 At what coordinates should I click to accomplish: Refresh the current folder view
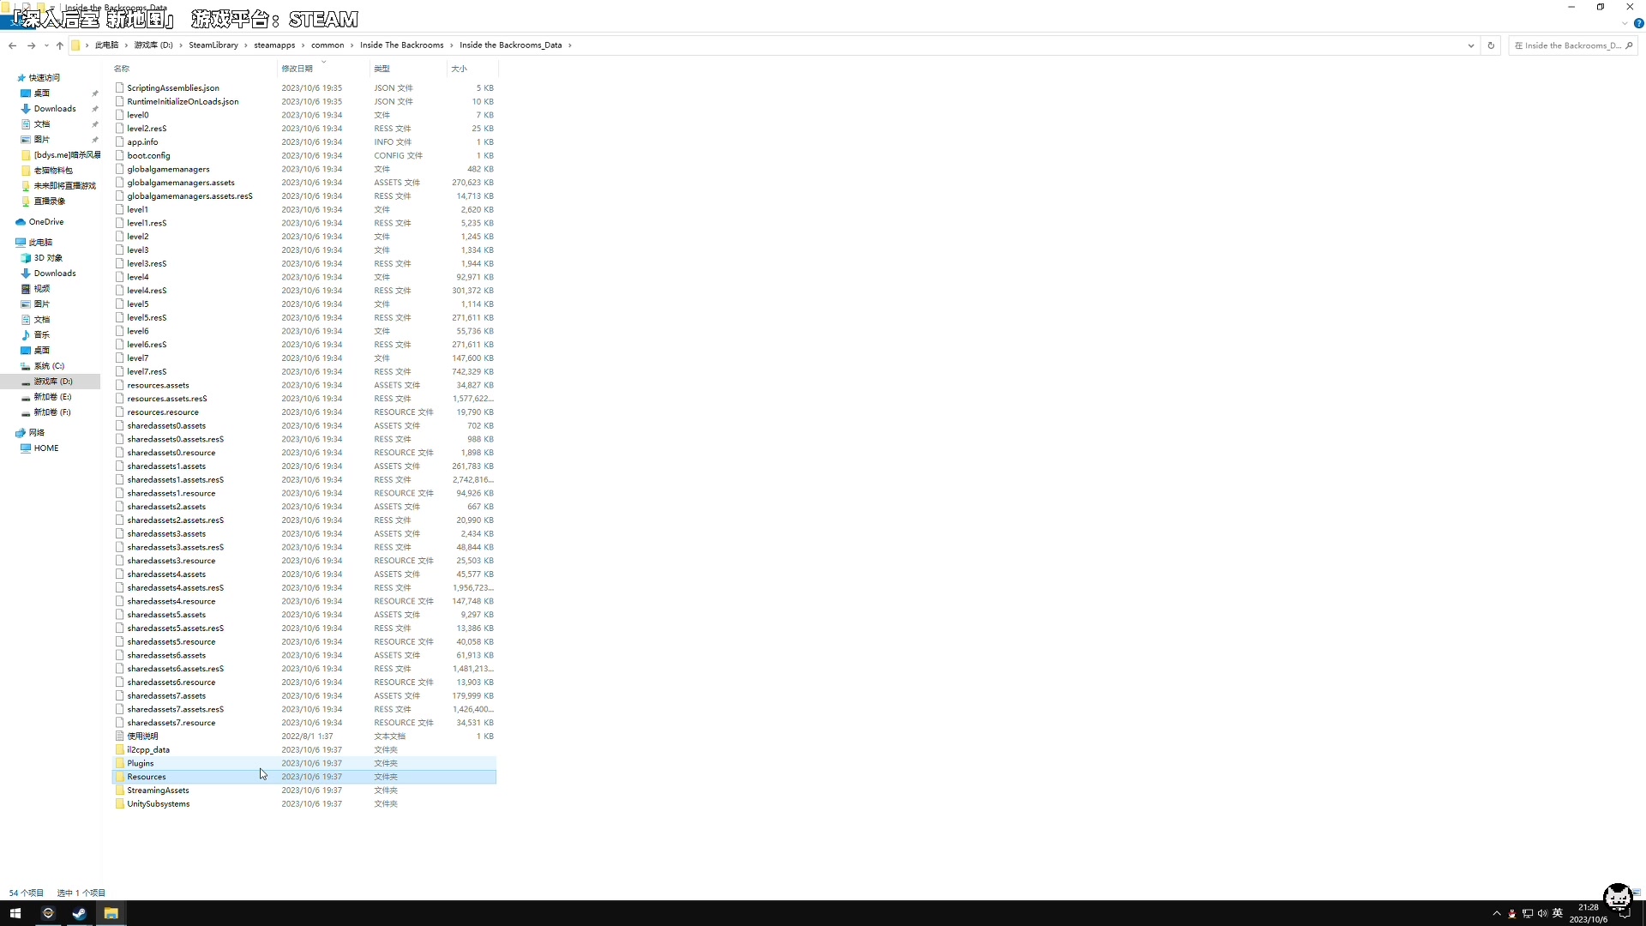(1491, 45)
